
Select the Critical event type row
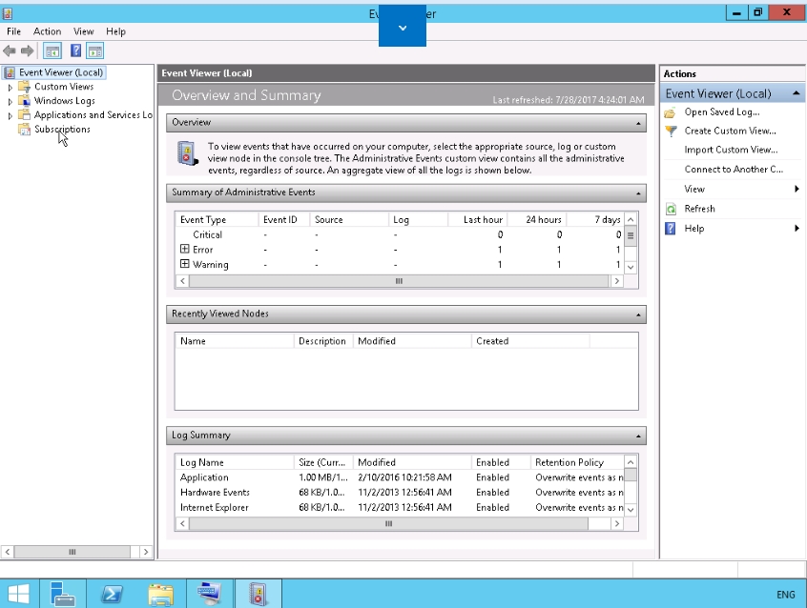tap(400, 234)
